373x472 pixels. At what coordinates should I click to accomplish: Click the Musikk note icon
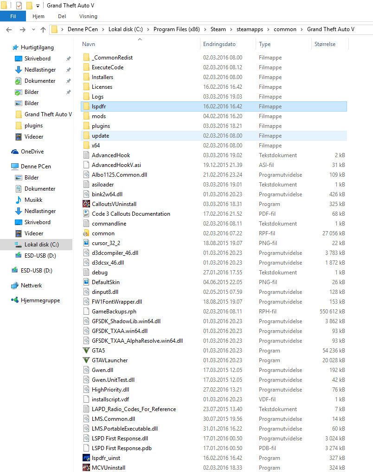point(19,200)
